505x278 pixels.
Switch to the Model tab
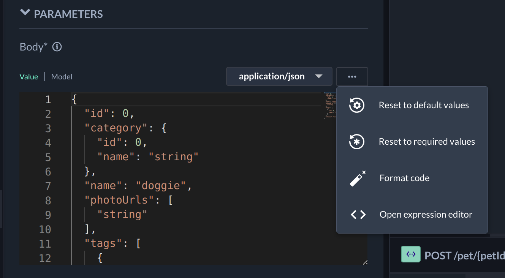[62, 77]
